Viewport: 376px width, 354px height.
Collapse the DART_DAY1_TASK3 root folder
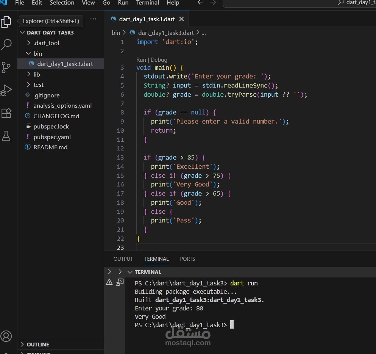pyautogui.click(x=22, y=32)
